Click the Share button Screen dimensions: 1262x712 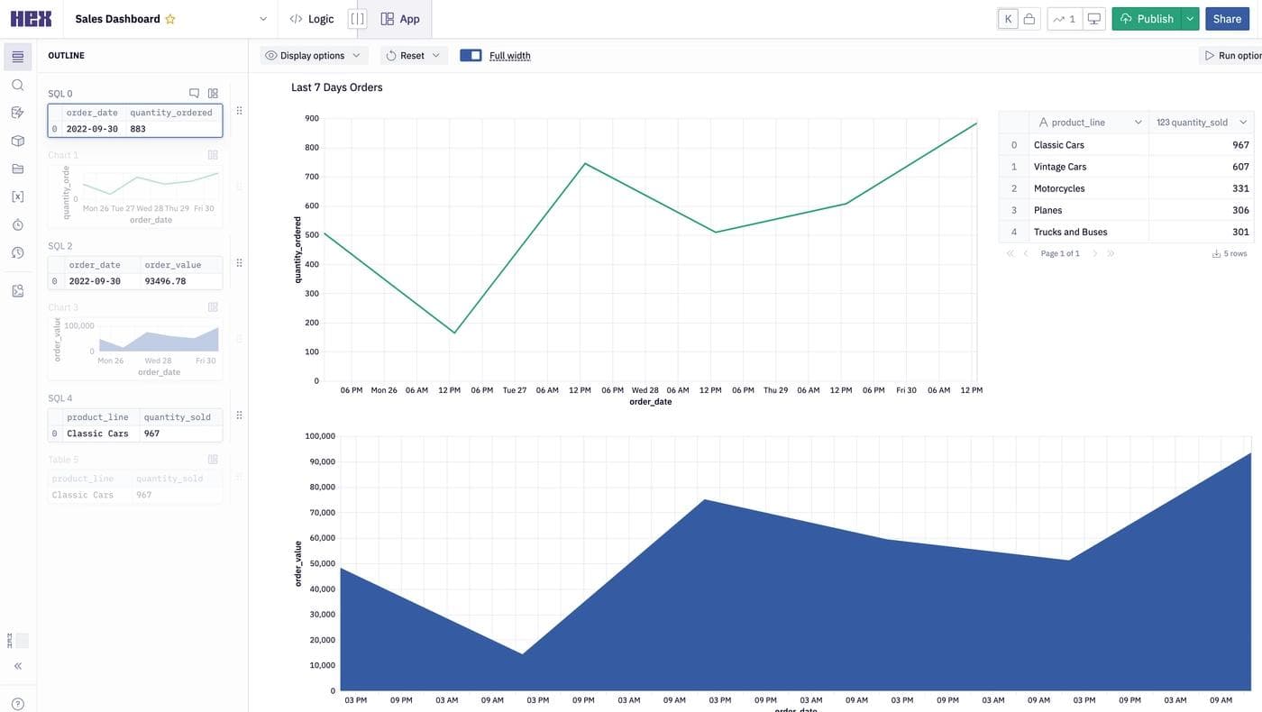[1227, 19]
